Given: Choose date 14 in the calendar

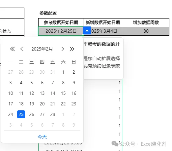Looking at the screenshot, I should pos(53,93).
